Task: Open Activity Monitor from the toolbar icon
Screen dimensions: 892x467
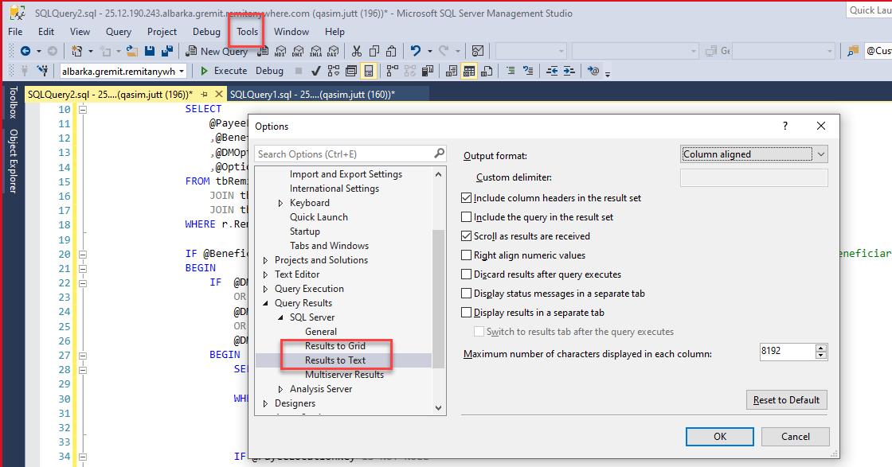Action: tap(478, 51)
